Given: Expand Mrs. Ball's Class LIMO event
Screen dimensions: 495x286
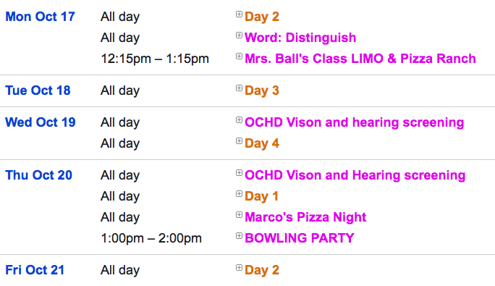Looking at the screenshot, I should click(239, 56).
